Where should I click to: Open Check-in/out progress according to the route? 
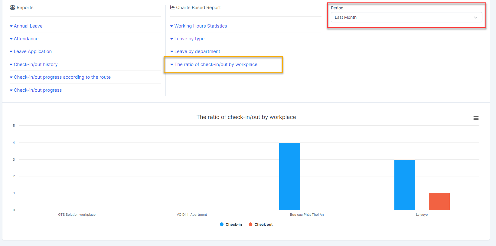pos(62,77)
